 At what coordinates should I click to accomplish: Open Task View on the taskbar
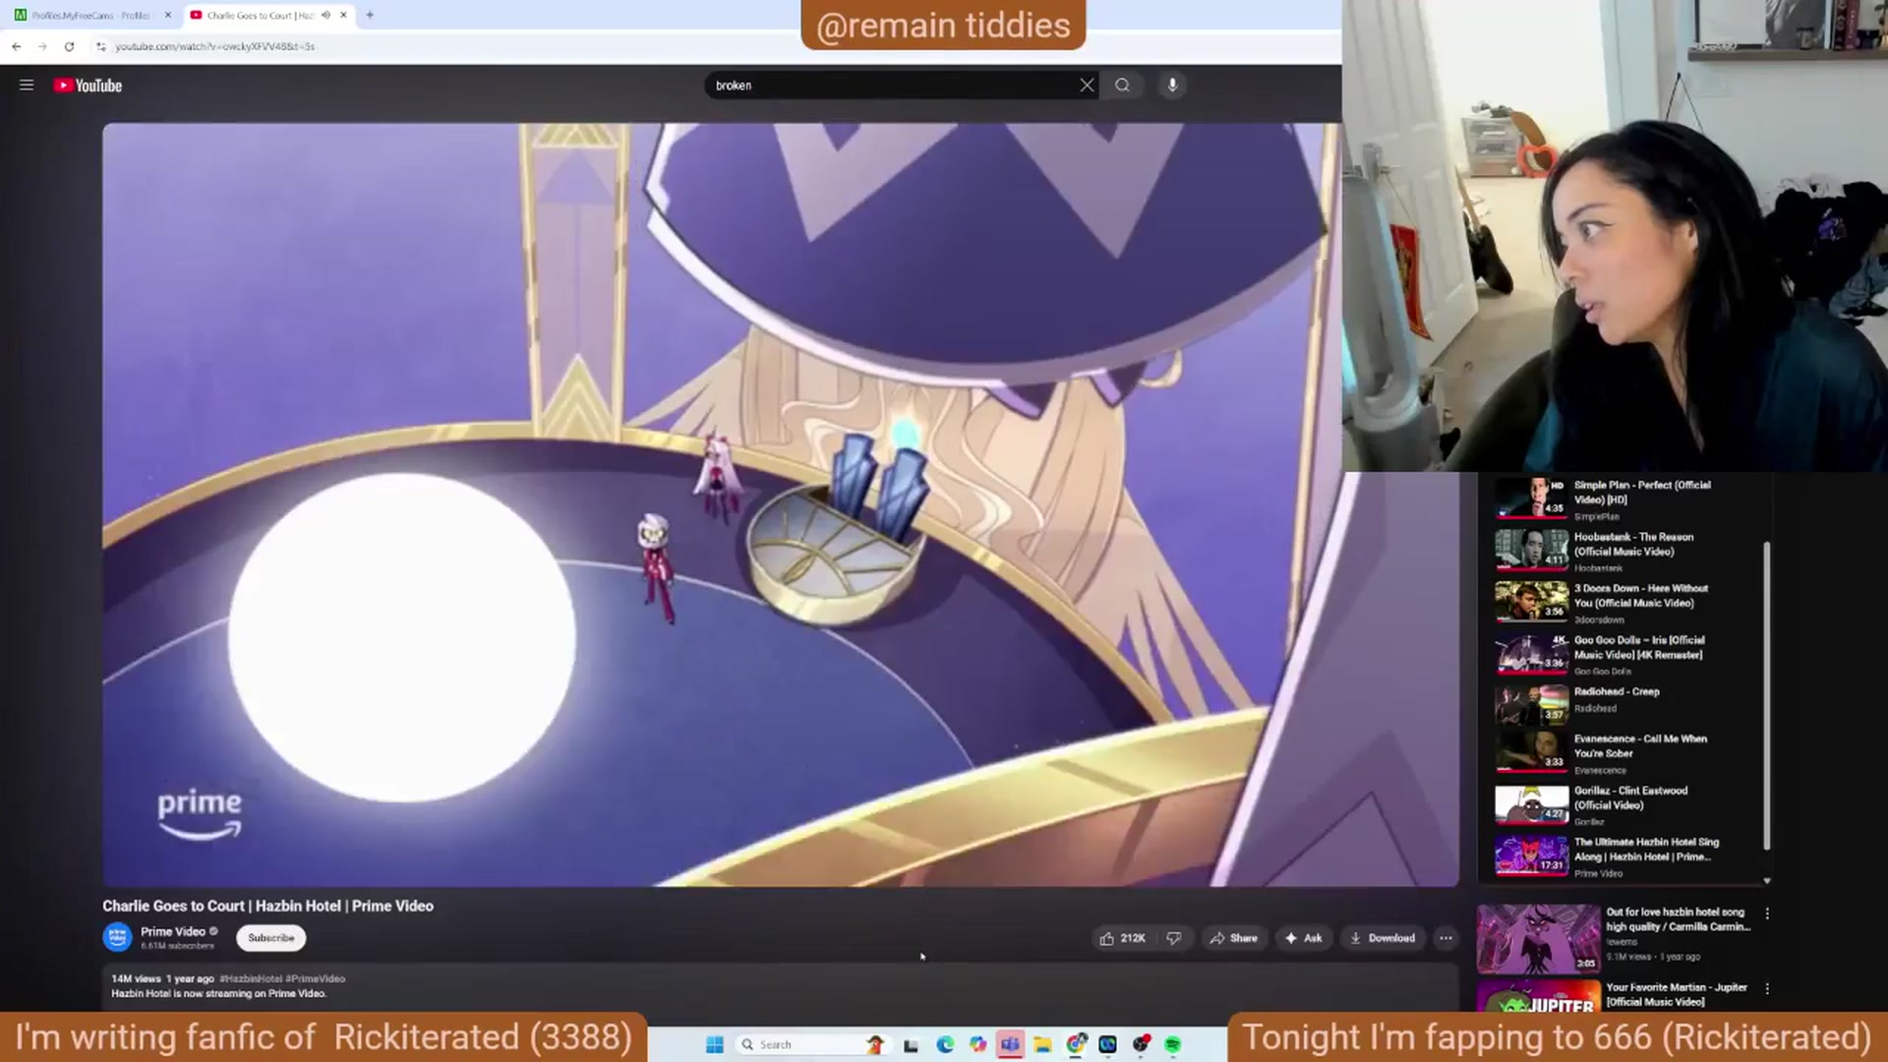pos(911,1044)
